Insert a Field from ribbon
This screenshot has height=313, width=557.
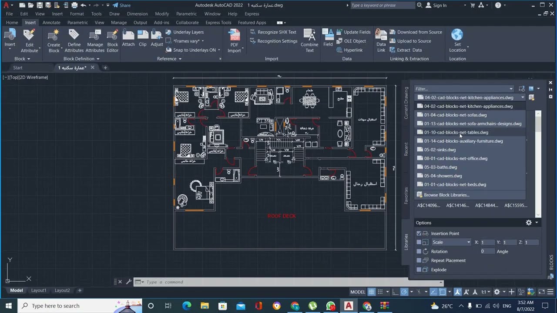tap(328, 38)
